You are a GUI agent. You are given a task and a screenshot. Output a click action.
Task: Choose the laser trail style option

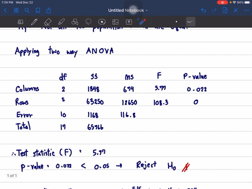pyautogui.click(x=190, y=22)
